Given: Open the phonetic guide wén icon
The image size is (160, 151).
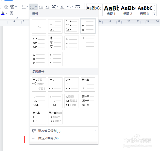Looking at the screenshot, I should (12, 7).
